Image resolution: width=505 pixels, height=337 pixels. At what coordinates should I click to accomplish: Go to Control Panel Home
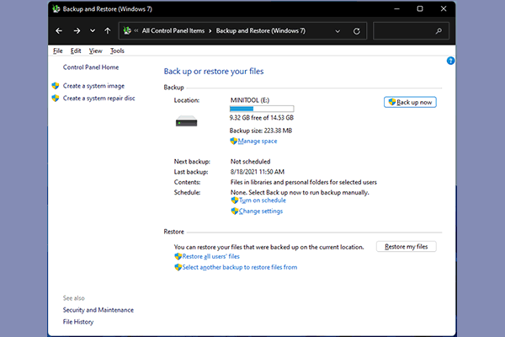coord(91,67)
